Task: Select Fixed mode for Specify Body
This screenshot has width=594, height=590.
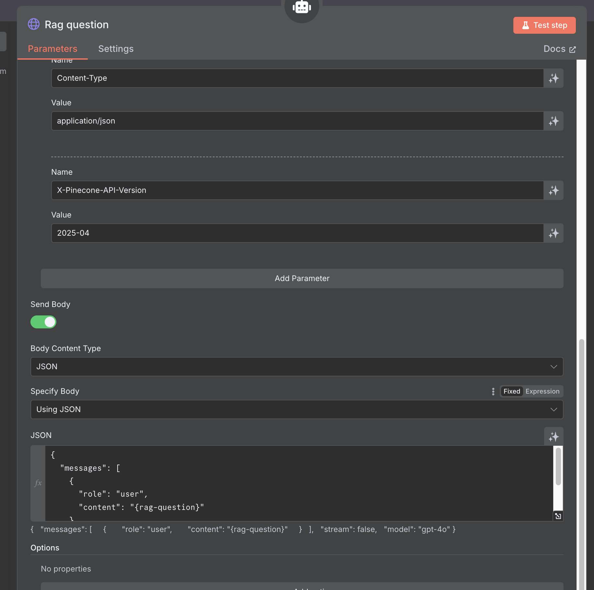Action: click(512, 391)
